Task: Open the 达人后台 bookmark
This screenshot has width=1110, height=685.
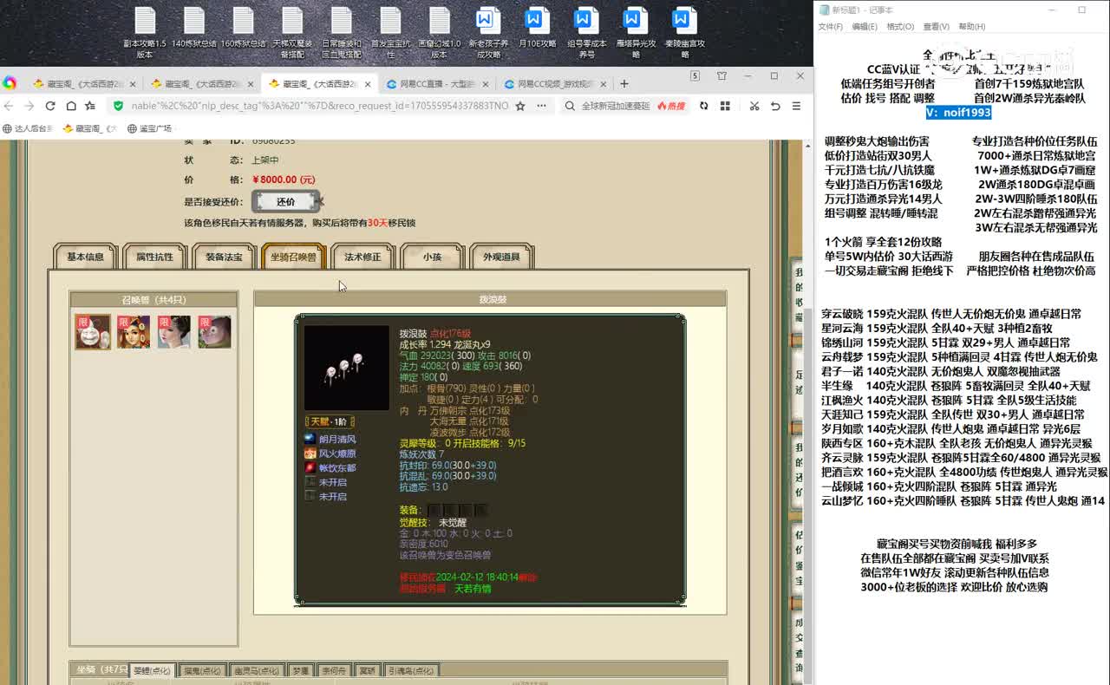Action: pyautogui.click(x=28, y=128)
